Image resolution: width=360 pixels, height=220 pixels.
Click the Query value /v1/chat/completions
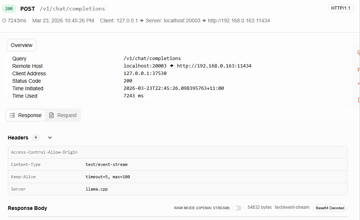pos(152,58)
